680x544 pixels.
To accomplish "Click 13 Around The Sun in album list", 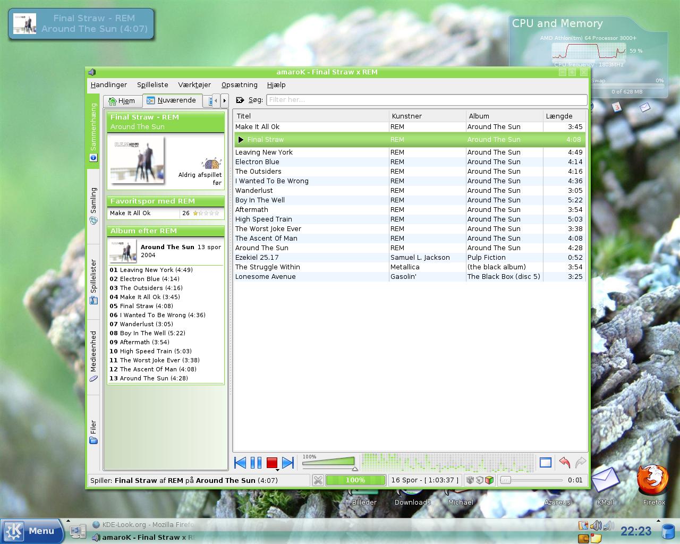I will click(x=149, y=378).
